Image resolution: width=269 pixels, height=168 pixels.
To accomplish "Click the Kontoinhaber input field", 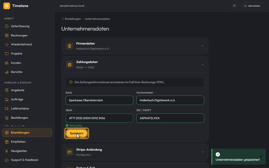I will point(170,100).
